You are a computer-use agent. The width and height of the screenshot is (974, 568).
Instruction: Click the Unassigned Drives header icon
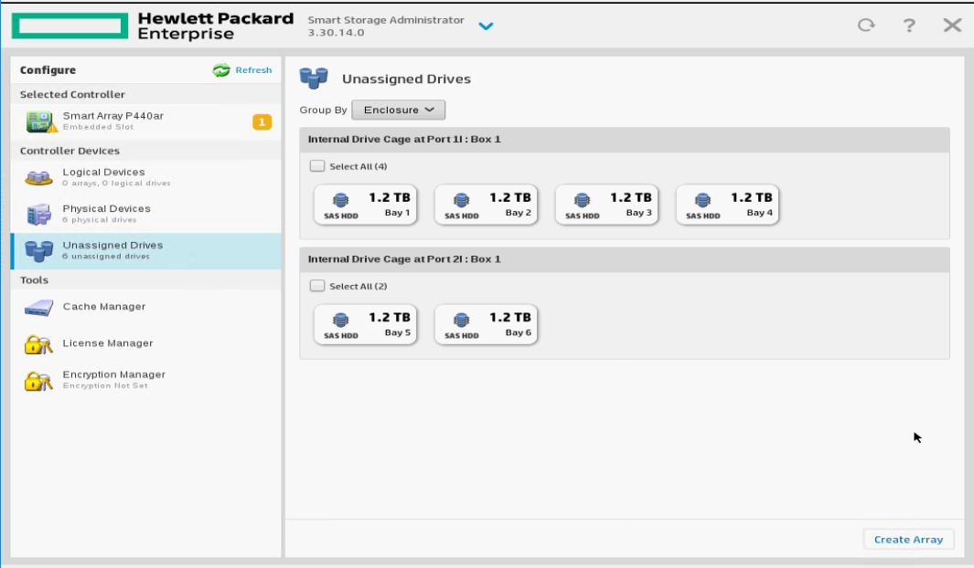(x=314, y=79)
